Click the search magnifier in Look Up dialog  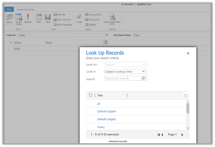[x=143, y=78]
